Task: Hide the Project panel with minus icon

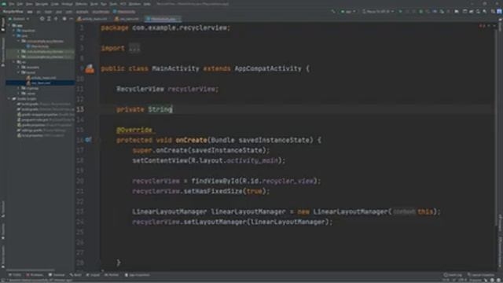Action: [x=71, y=19]
